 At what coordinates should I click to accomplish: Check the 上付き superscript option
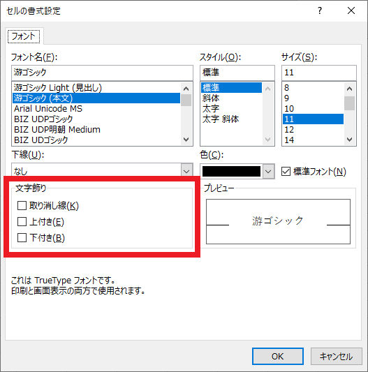[x=22, y=222]
